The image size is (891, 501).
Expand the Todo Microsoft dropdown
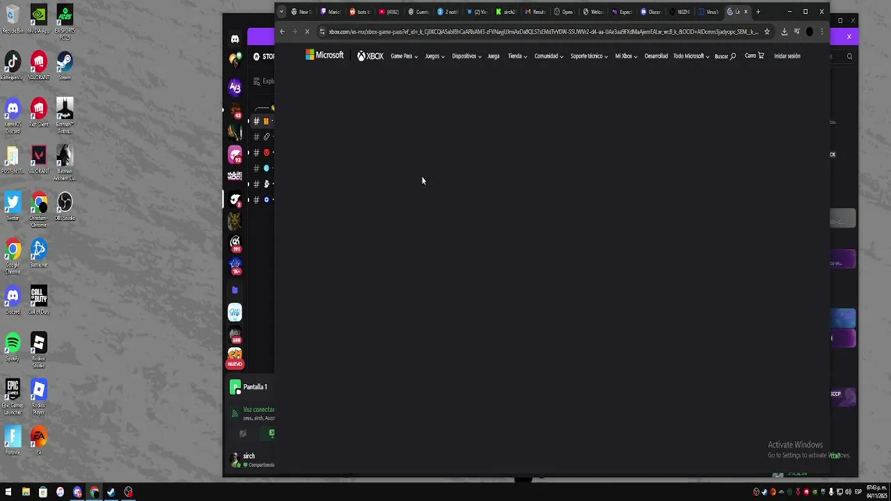[691, 56]
